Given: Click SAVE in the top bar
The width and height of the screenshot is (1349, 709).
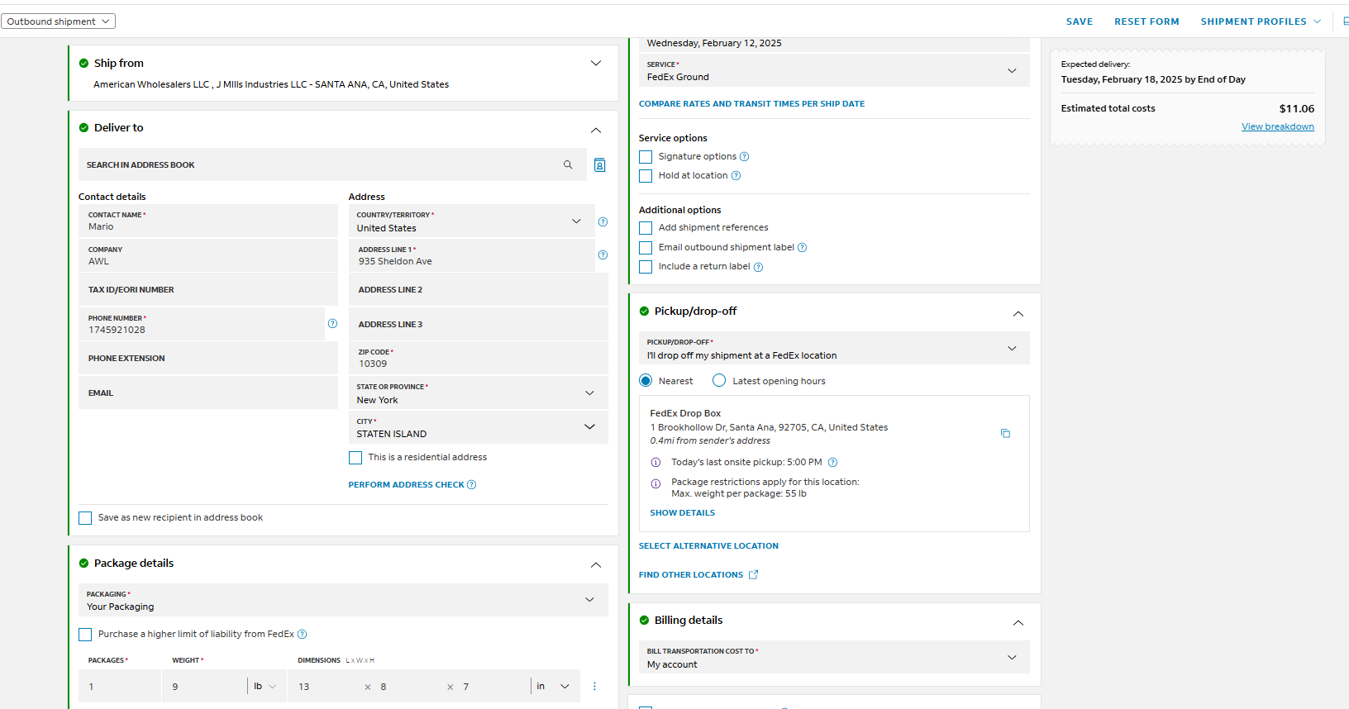Looking at the screenshot, I should pyautogui.click(x=1080, y=21).
